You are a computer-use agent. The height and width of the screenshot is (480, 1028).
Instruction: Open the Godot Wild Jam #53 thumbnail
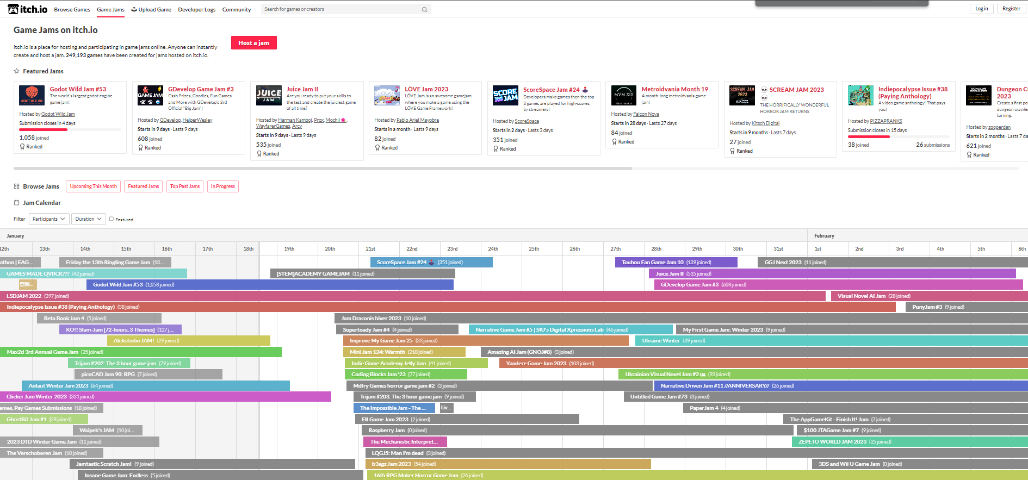click(x=32, y=95)
